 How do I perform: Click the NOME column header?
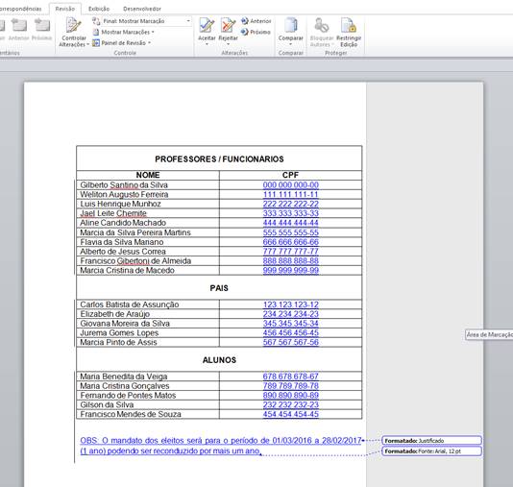point(148,175)
